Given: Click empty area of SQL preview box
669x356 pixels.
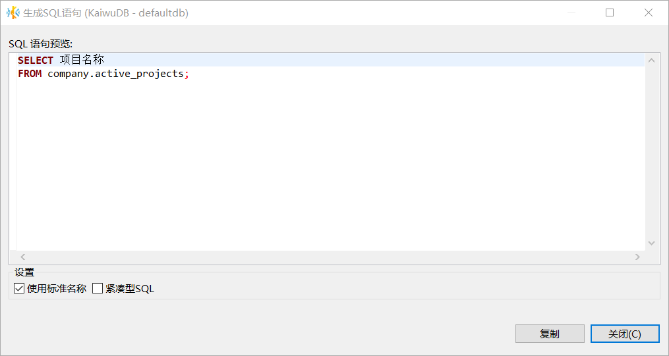Looking at the screenshot, I should 330,165.
